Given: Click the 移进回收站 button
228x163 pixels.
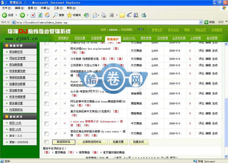Looking at the screenshot, I should pyautogui.click(x=64, y=142).
